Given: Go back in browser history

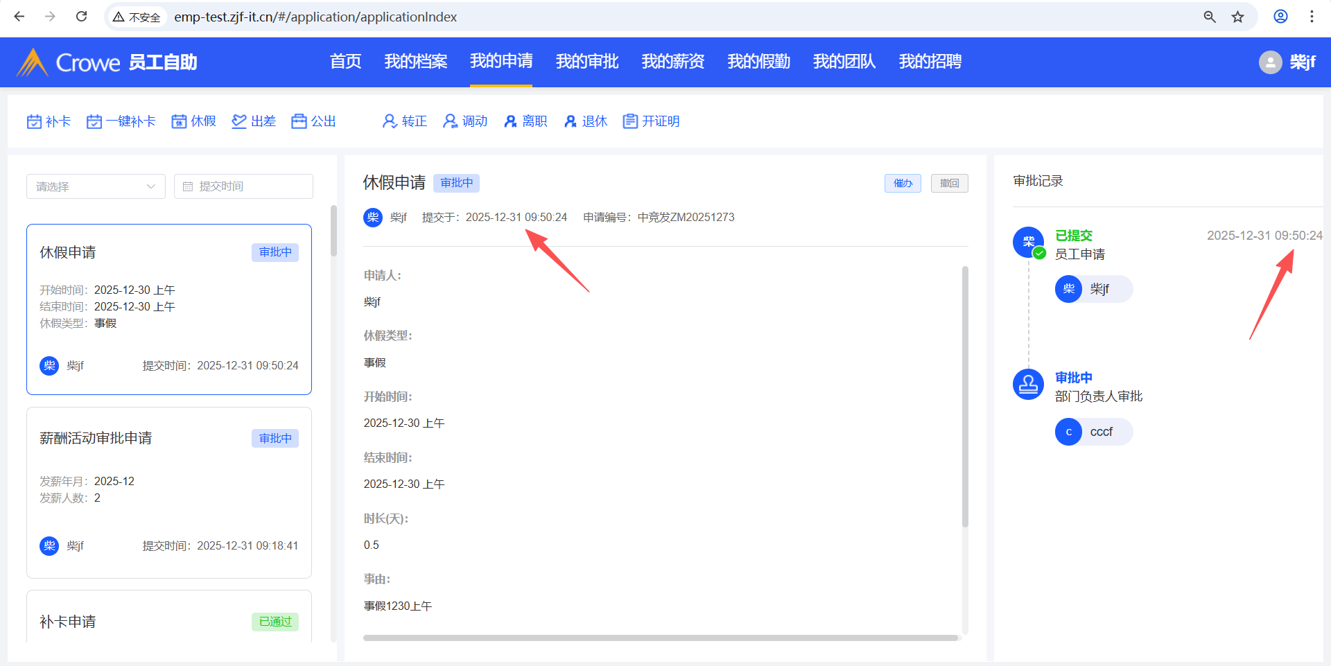Looking at the screenshot, I should click(x=19, y=17).
